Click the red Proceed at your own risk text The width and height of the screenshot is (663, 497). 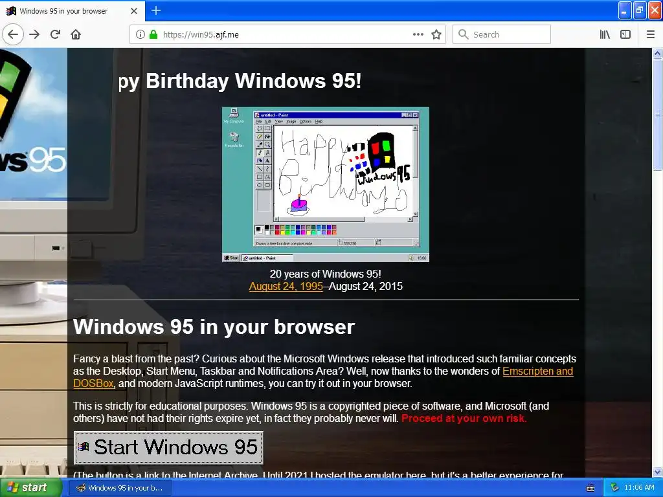(464, 419)
